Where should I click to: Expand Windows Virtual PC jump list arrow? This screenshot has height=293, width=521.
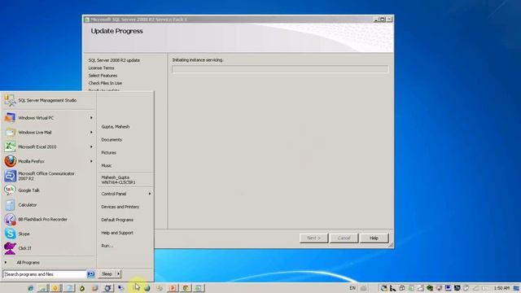coord(91,117)
